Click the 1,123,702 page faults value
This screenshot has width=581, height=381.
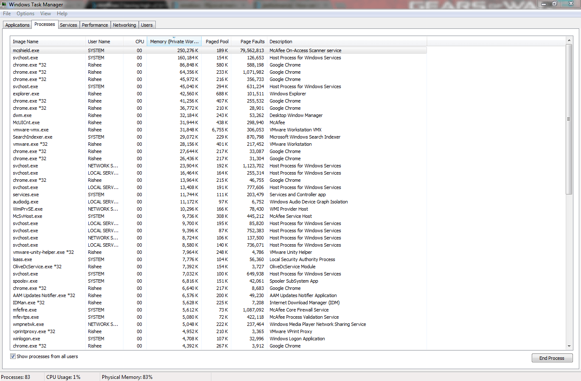253,166
